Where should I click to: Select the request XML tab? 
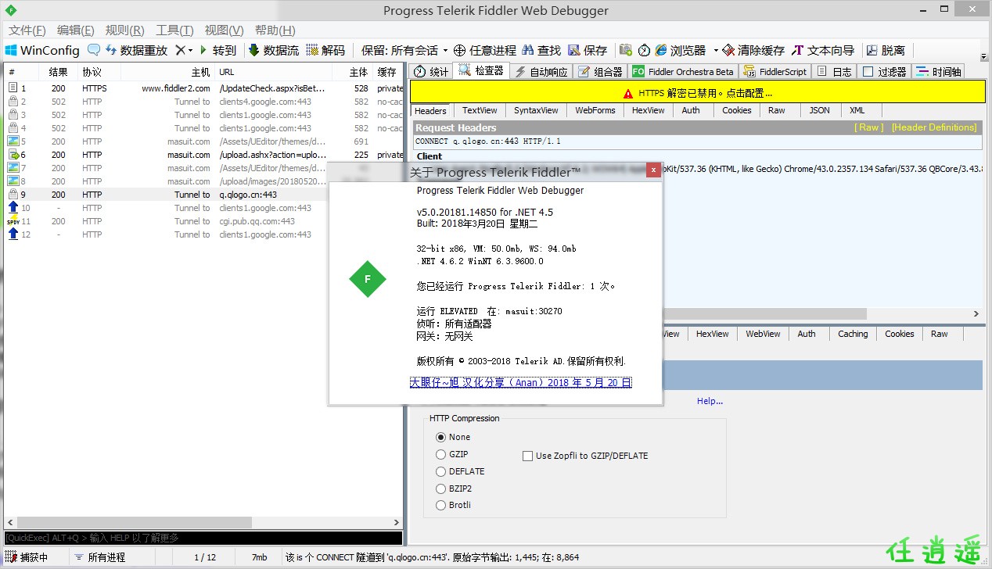tap(857, 110)
